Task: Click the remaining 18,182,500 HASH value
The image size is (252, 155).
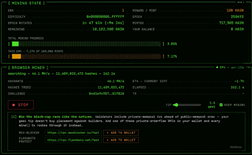Action: (x=108, y=29)
